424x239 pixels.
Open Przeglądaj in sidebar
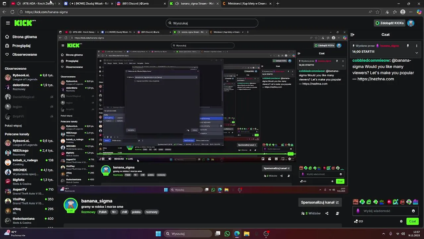[x=21, y=46]
